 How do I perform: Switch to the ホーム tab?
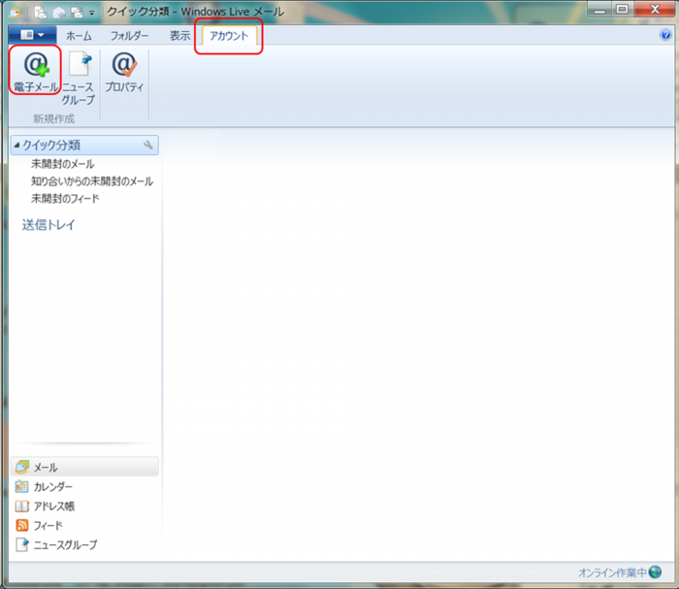[79, 36]
